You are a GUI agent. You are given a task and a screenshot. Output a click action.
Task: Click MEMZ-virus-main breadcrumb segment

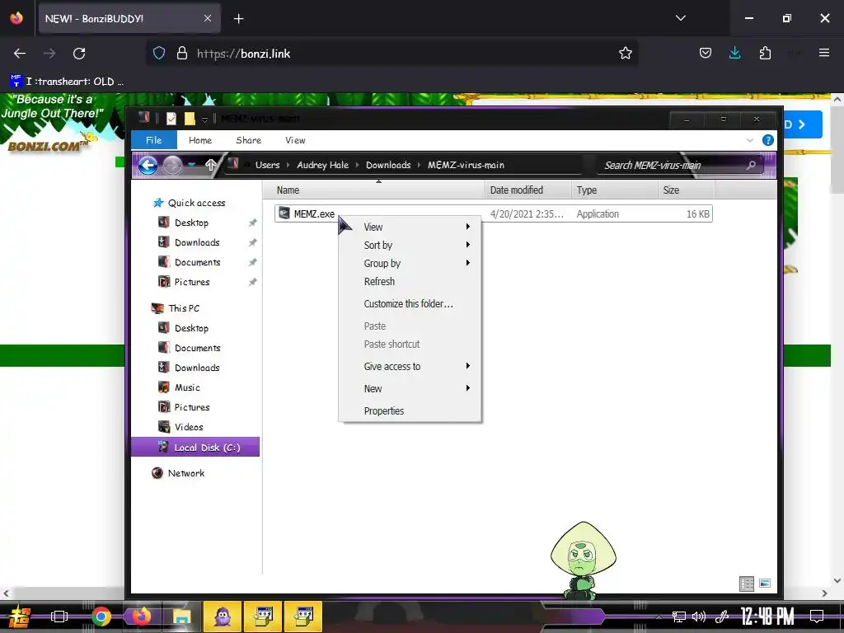[x=467, y=165]
